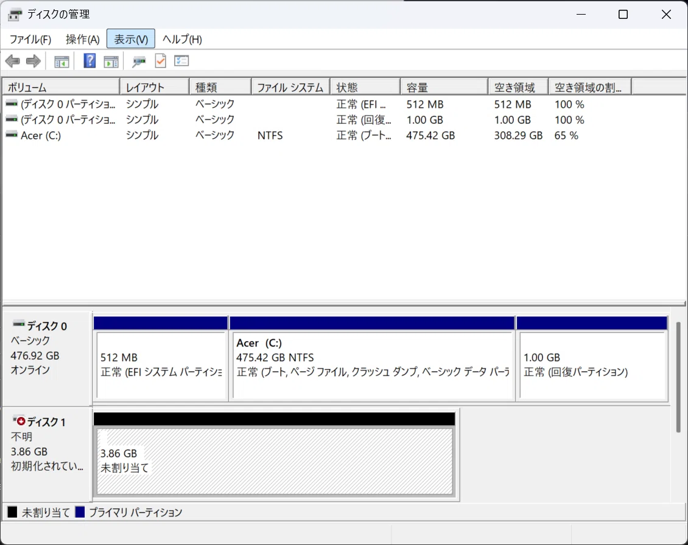Click the 空き領域の割... column header
Screen dimensions: 688x545
coord(590,87)
